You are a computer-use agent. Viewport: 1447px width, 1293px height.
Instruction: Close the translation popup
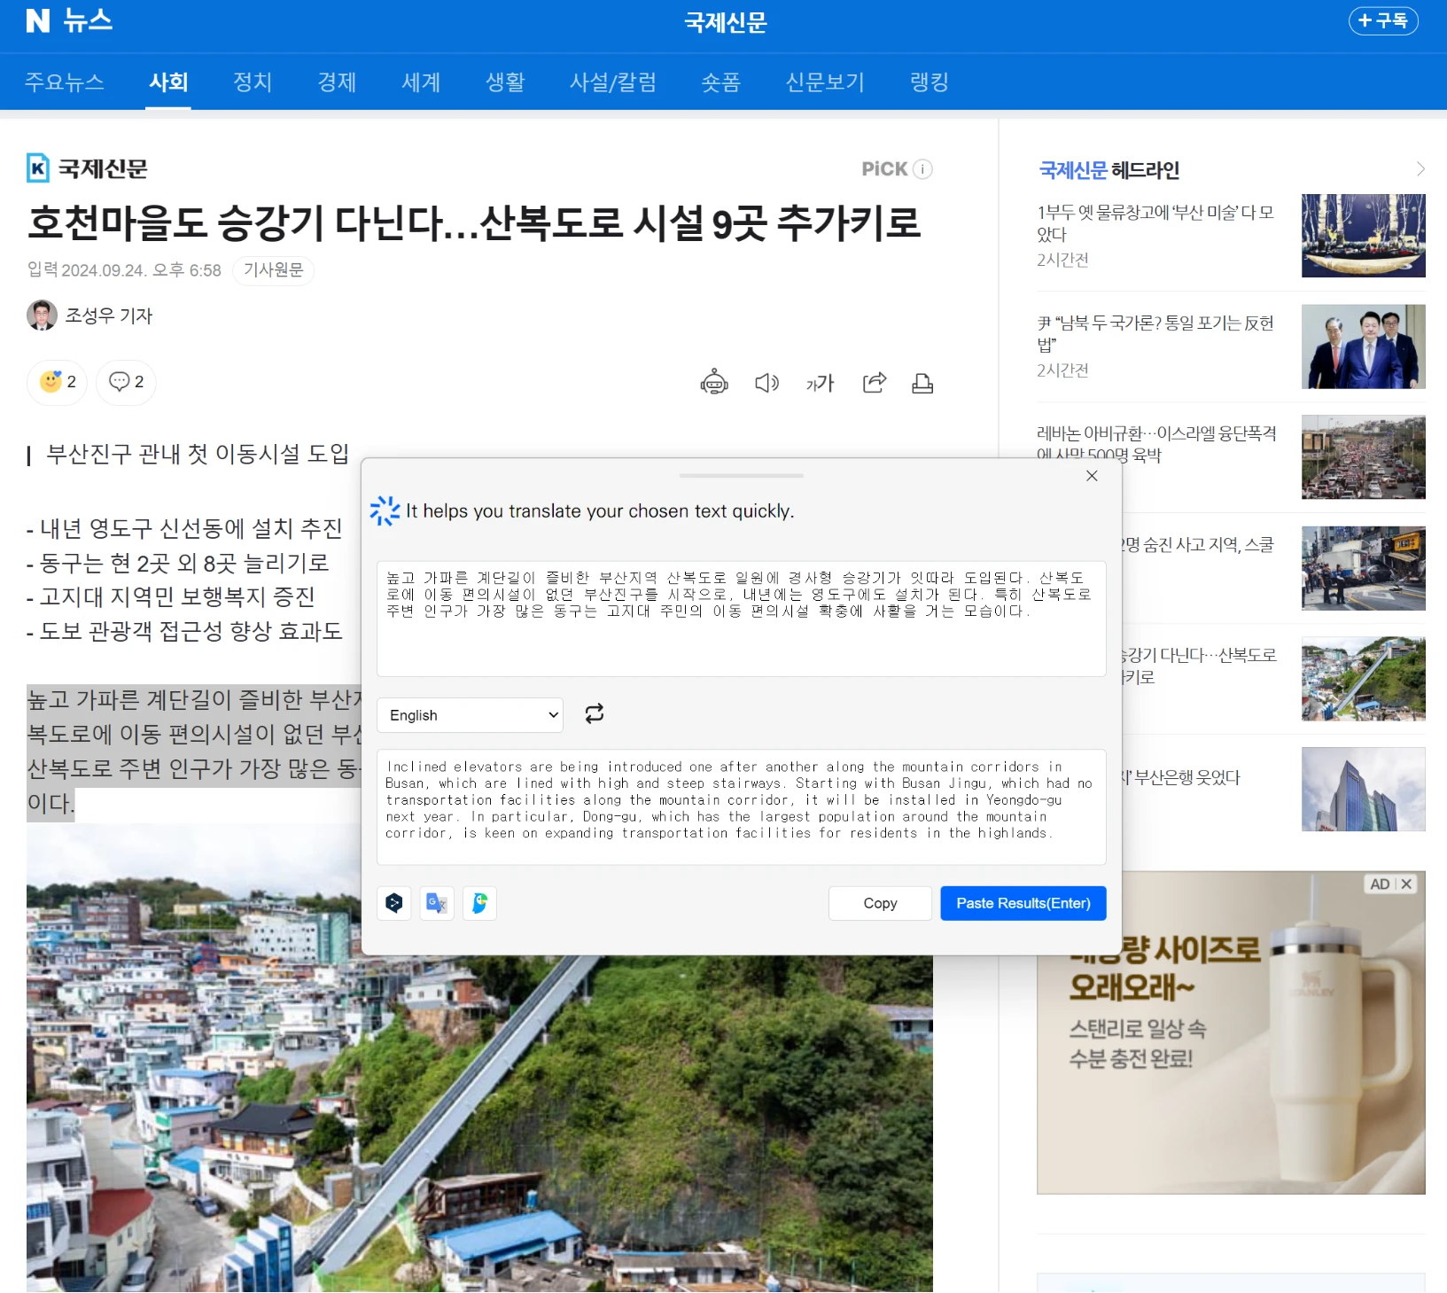pos(1092,476)
